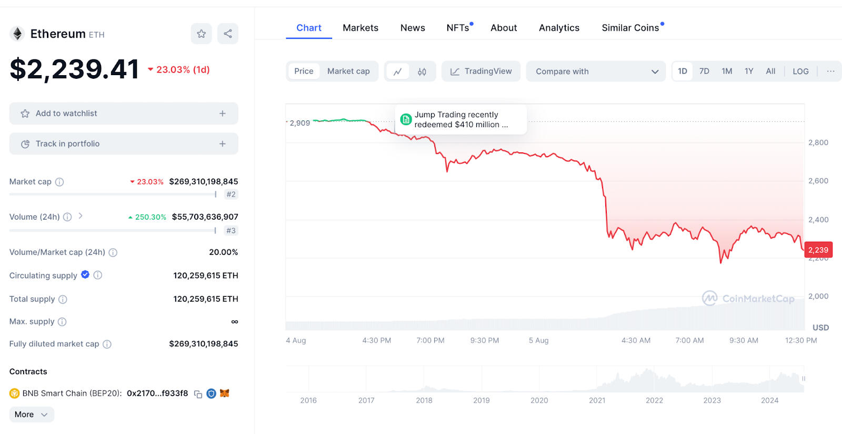Click the 20.00% volume ratio value
Viewport: 842px width, 434px height.
click(224, 252)
